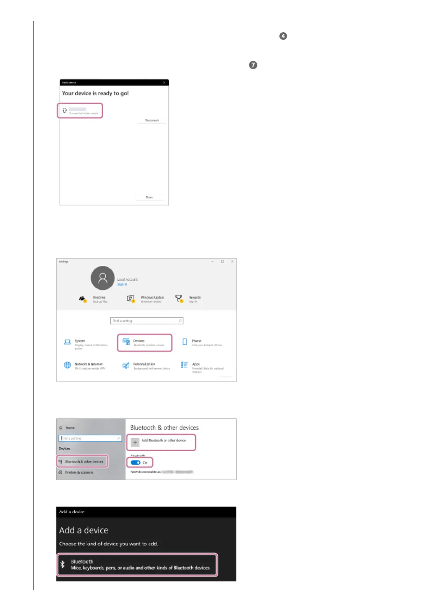Open Network & Internet globe icon
This screenshot has width=431, height=610.
pos(67,365)
